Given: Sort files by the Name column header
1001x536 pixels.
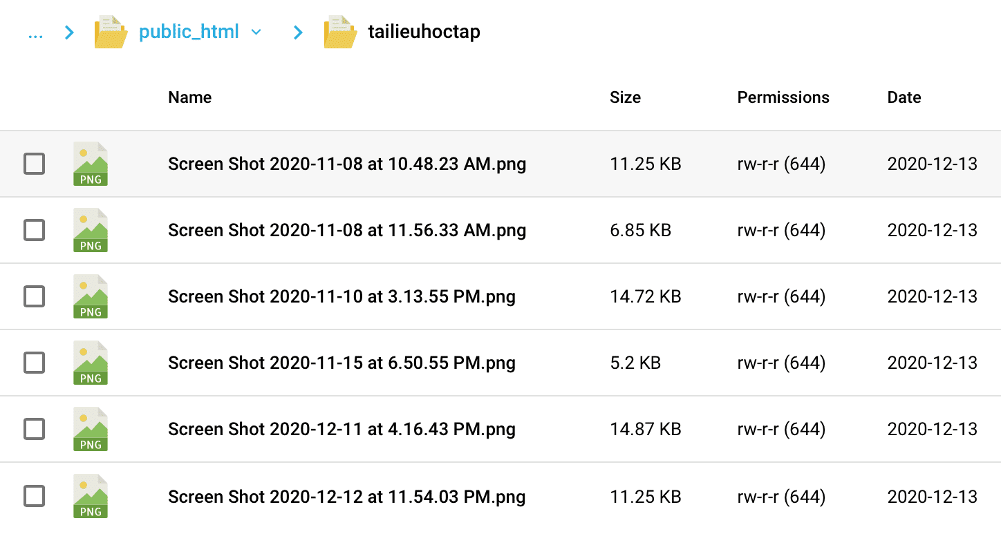Looking at the screenshot, I should tap(189, 97).
